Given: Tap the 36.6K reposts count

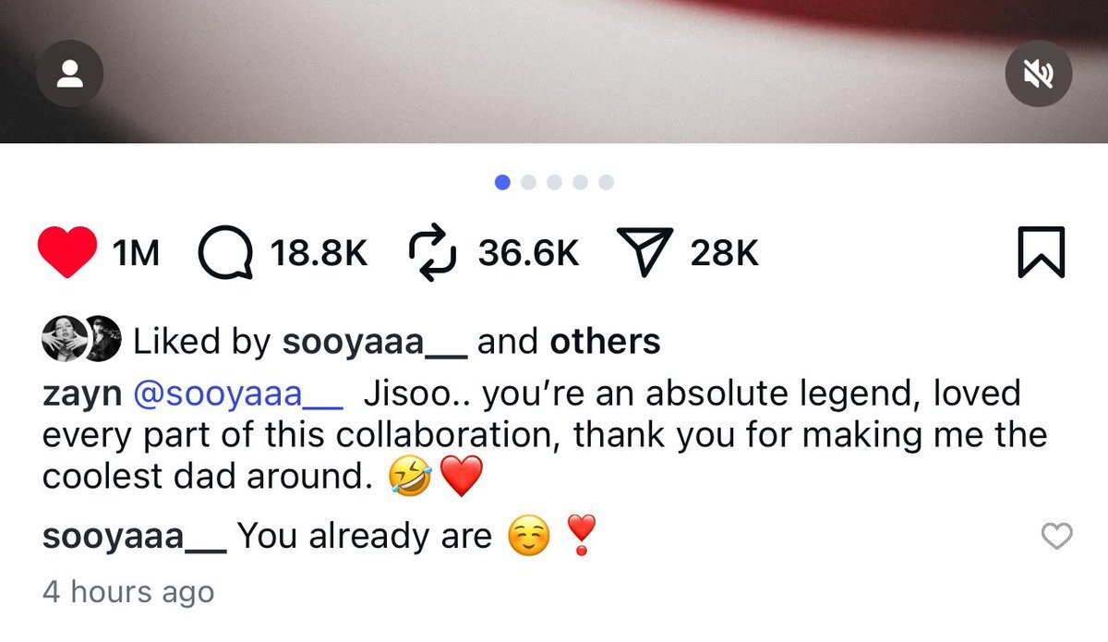Looking at the screenshot, I should pyautogui.click(x=528, y=252).
